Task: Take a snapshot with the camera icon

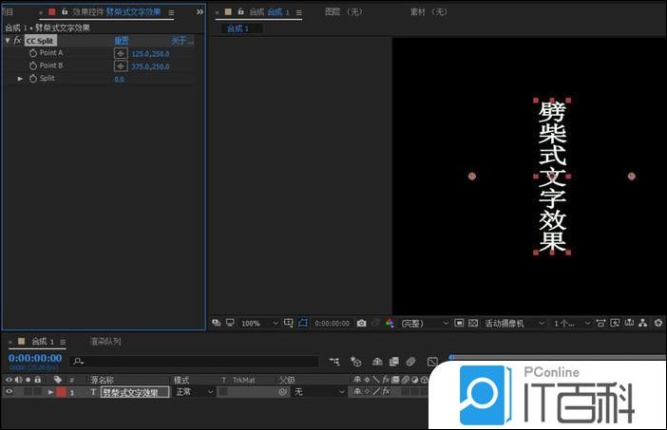Action: [361, 324]
